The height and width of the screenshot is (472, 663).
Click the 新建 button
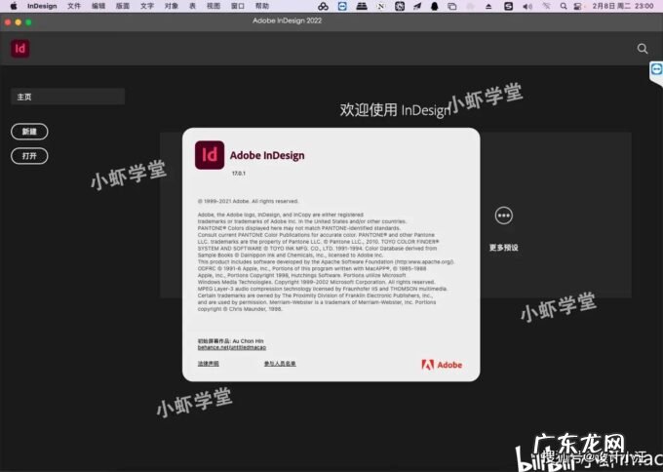(29, 132)
